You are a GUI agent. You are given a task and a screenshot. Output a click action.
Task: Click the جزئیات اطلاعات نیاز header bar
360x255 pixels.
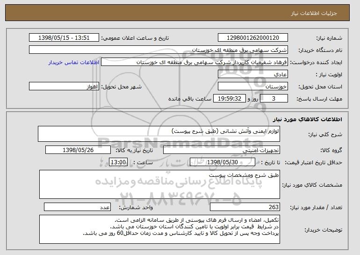point(177,13)
